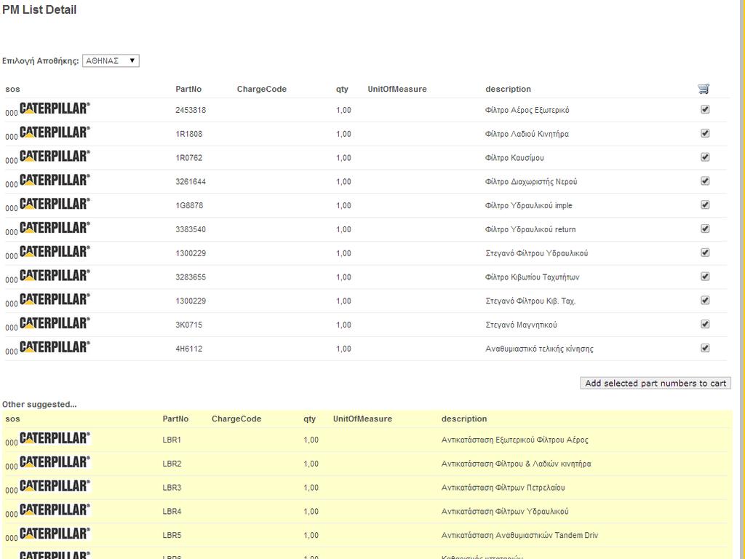Image resolution: width=745 pixels, height=559 pixels.
Task: Click description Φίλτρο Κιβωτίου Ταχυτήτων
Action: tap(532, 277)
